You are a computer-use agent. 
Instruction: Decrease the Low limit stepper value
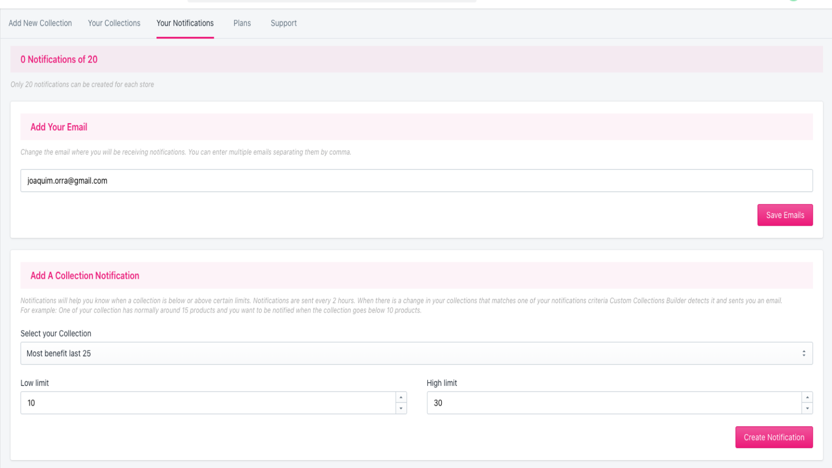400,409
